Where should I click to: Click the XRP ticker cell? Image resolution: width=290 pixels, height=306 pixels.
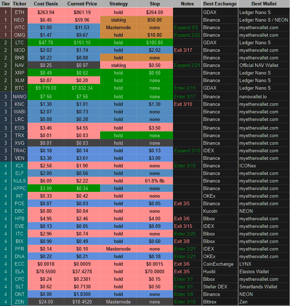click(19, 73)
